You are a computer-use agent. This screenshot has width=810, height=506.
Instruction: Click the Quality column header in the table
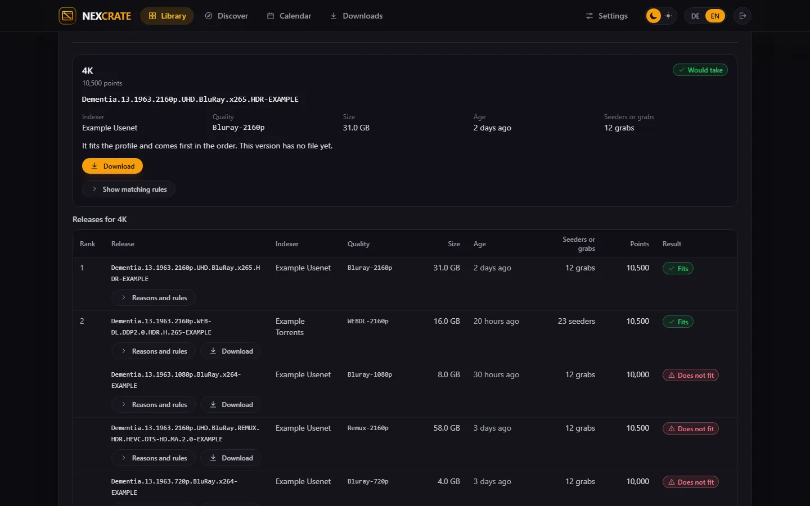[358, 244]
